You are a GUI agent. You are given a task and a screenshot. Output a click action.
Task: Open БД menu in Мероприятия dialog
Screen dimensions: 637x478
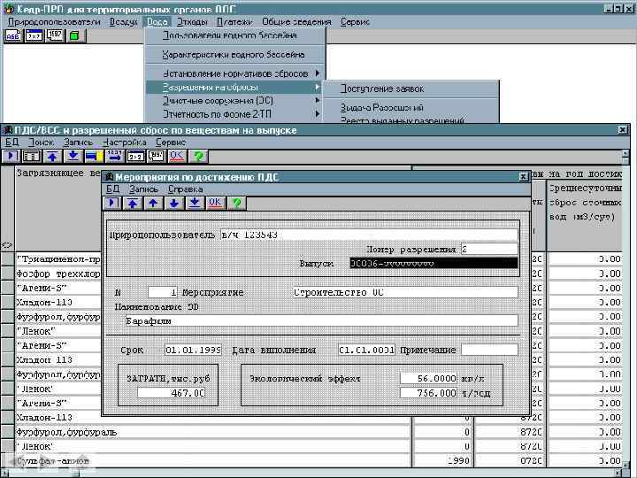coord(112,189)
